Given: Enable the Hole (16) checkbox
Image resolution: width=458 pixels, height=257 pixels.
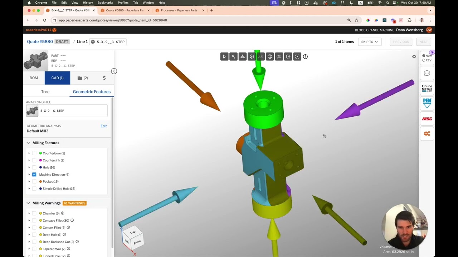Looking at the screenshot, I should [34, 167].
